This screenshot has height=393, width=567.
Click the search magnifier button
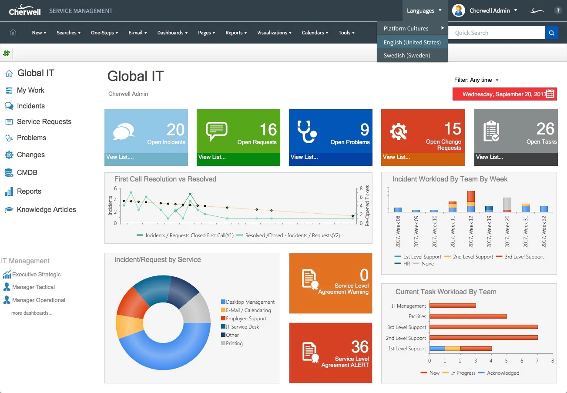pos(551,33)
